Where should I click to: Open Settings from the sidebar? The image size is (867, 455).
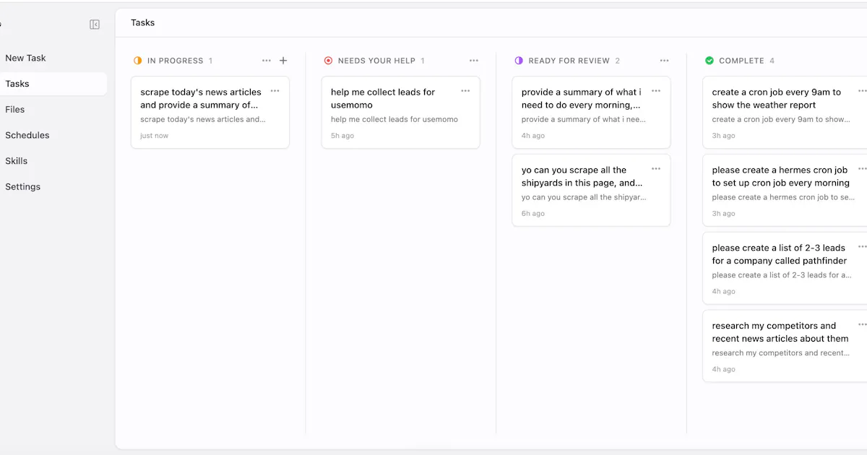tap(22, 186)
